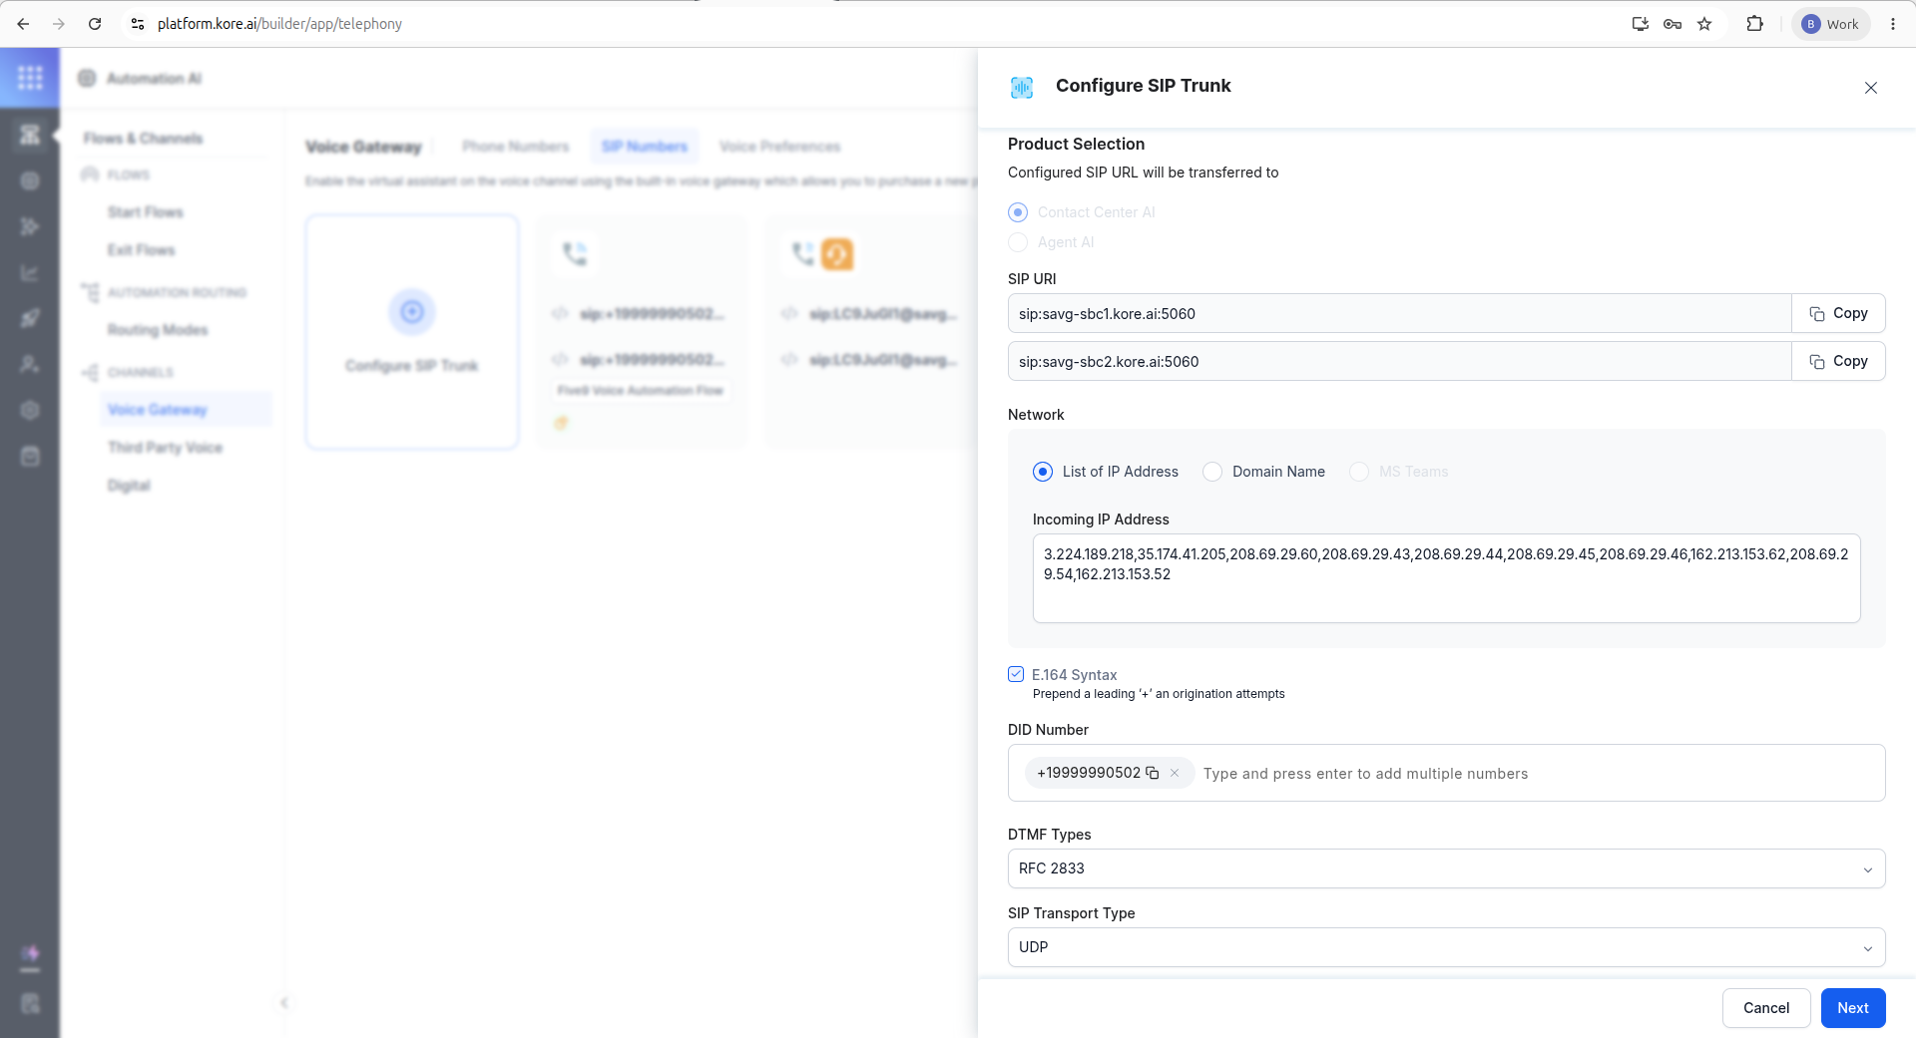
Task: Click the savg-sbc1.kore.ai SIP URI field
Action: pyautogui.click(x=1399, y=313)
